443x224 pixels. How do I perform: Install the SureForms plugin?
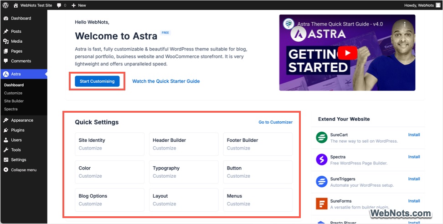(x=414, y=201)
